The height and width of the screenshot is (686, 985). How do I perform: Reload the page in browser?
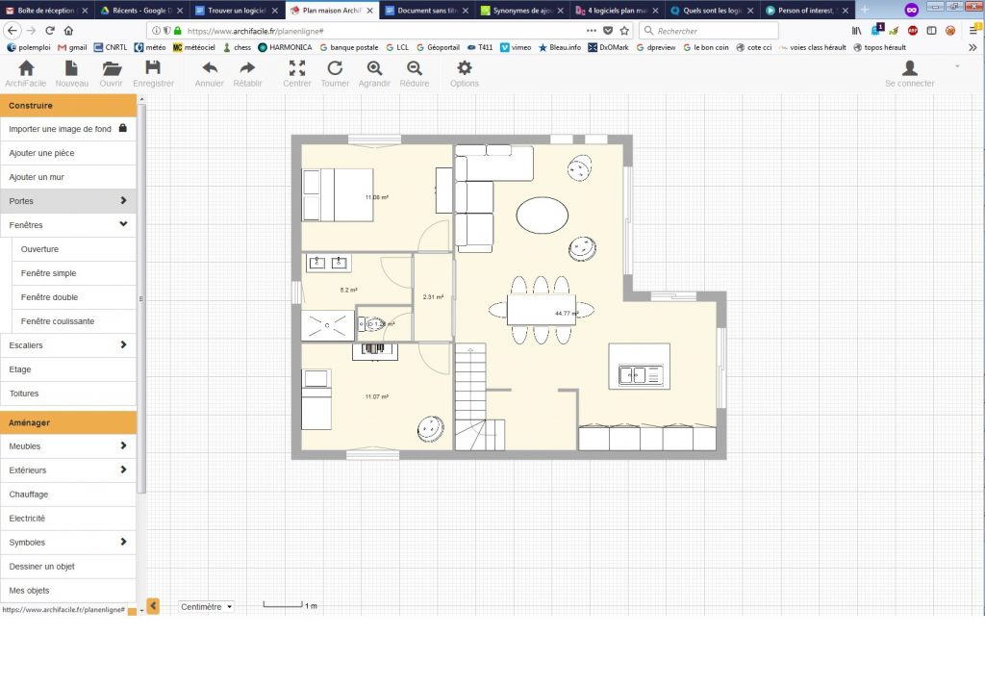tap(50, 30)
